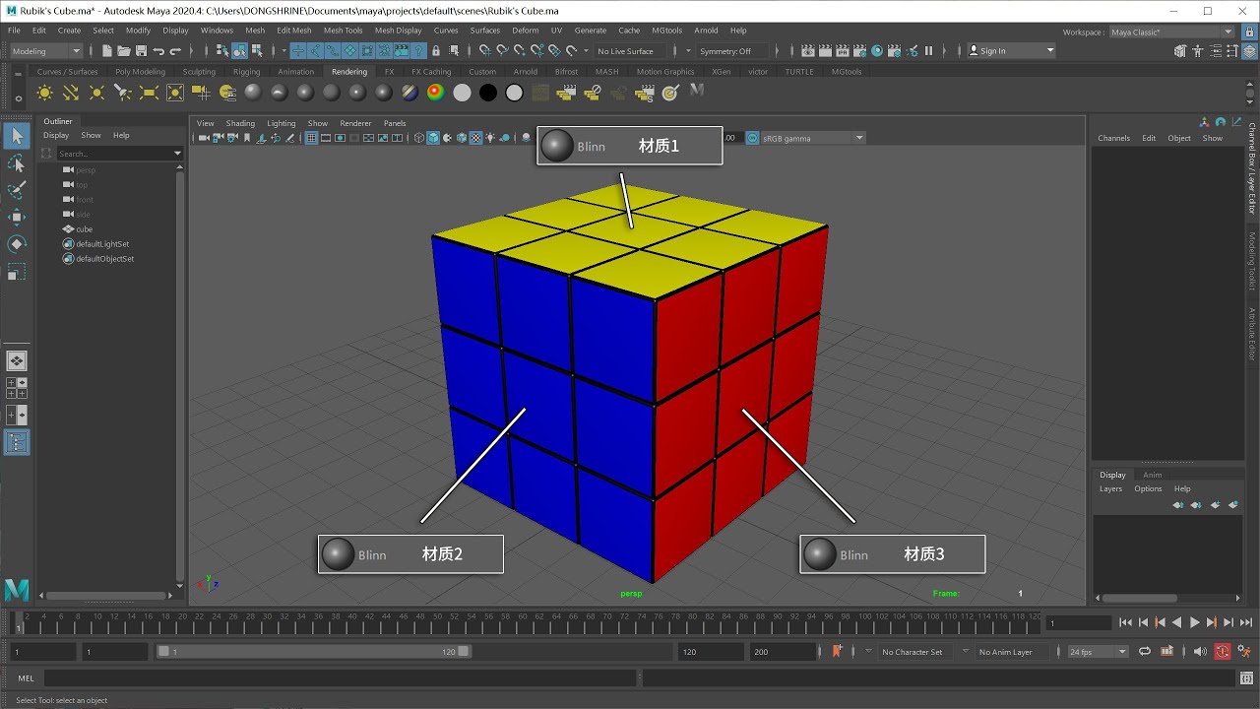1260x709 pixels.
Task: Create an area light from the shelf
Action: [149, 93]
